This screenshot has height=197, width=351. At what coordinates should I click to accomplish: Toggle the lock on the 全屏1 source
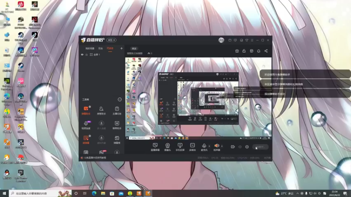tap(86, 54)
